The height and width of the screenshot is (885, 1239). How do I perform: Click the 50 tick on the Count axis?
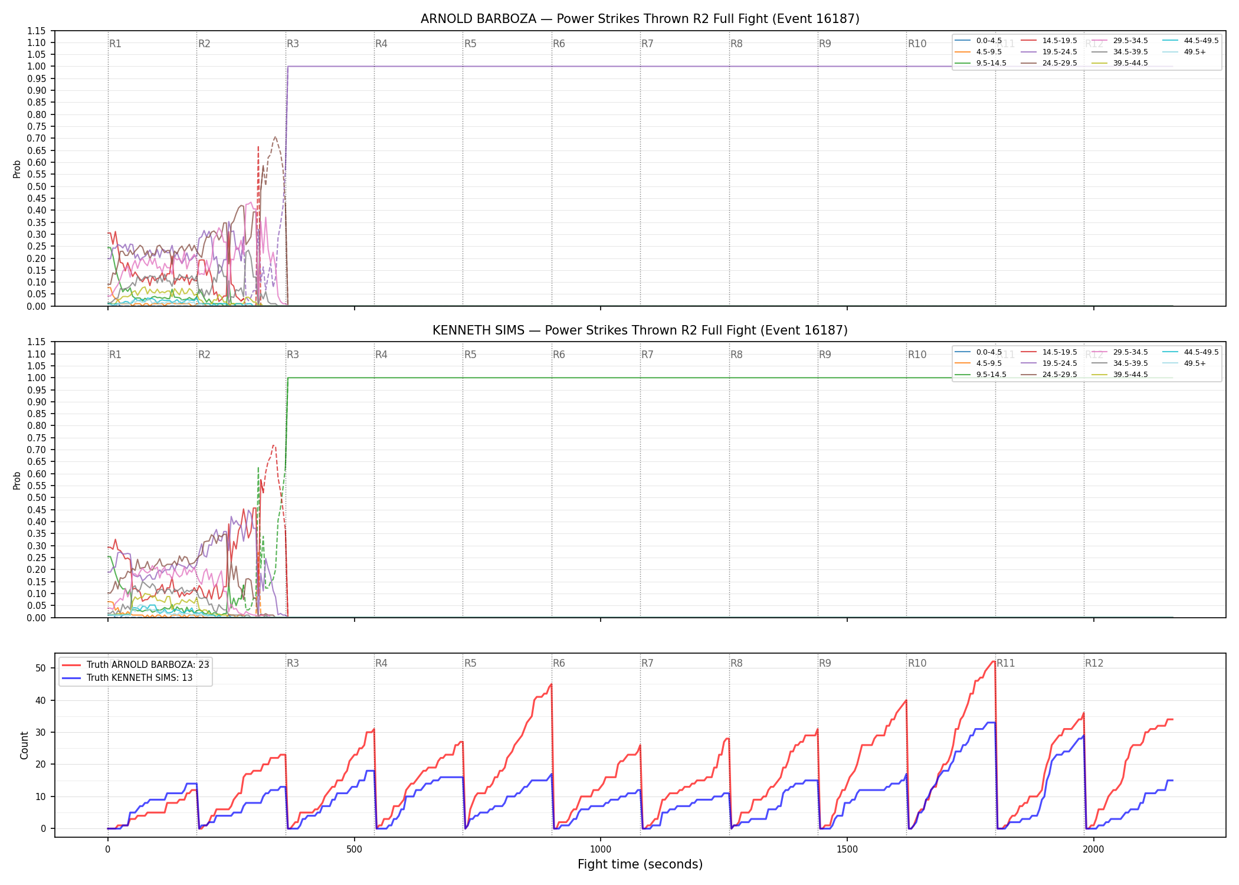coord(41,668)
